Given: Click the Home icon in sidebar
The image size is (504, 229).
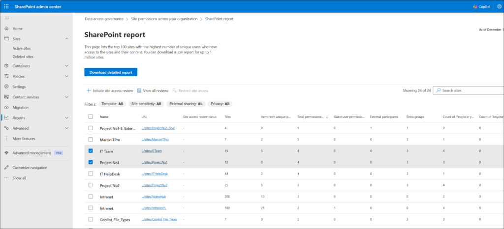Looking at the screenshot, I should (6, 29).
